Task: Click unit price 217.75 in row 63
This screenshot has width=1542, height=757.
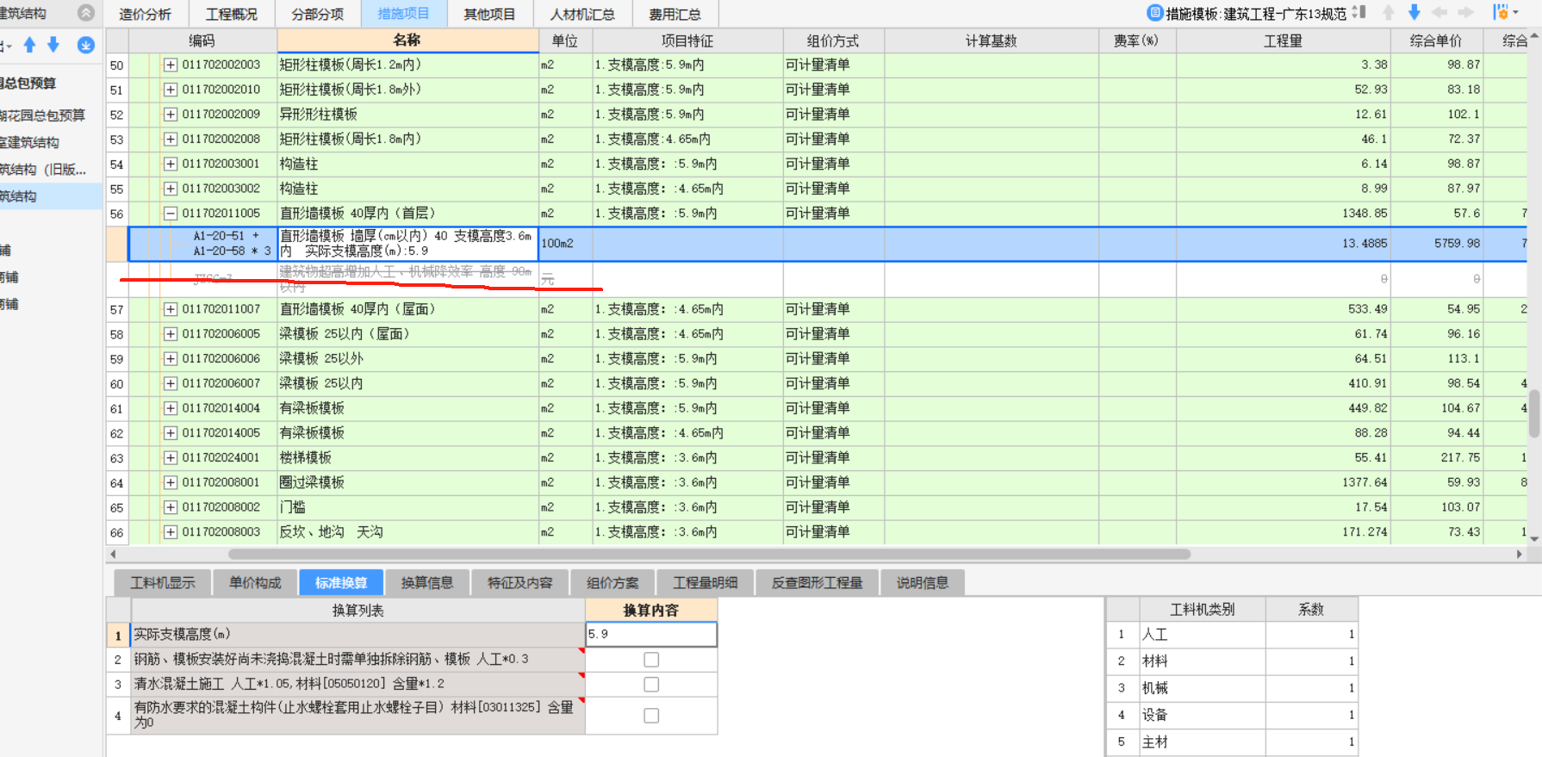Action: point(1436,458)
